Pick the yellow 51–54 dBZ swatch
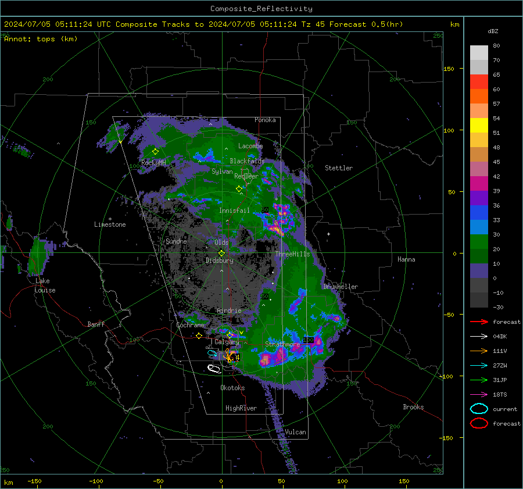This screenshot has height=489, width=523. pyautogui.click(x=479, y=126)
